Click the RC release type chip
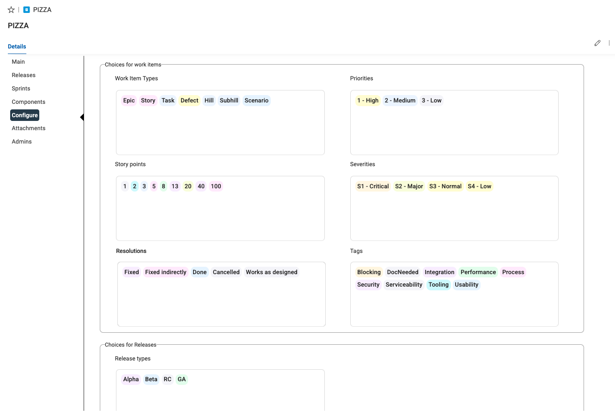Viewport: 615px width, 414px height. [168, 379]
